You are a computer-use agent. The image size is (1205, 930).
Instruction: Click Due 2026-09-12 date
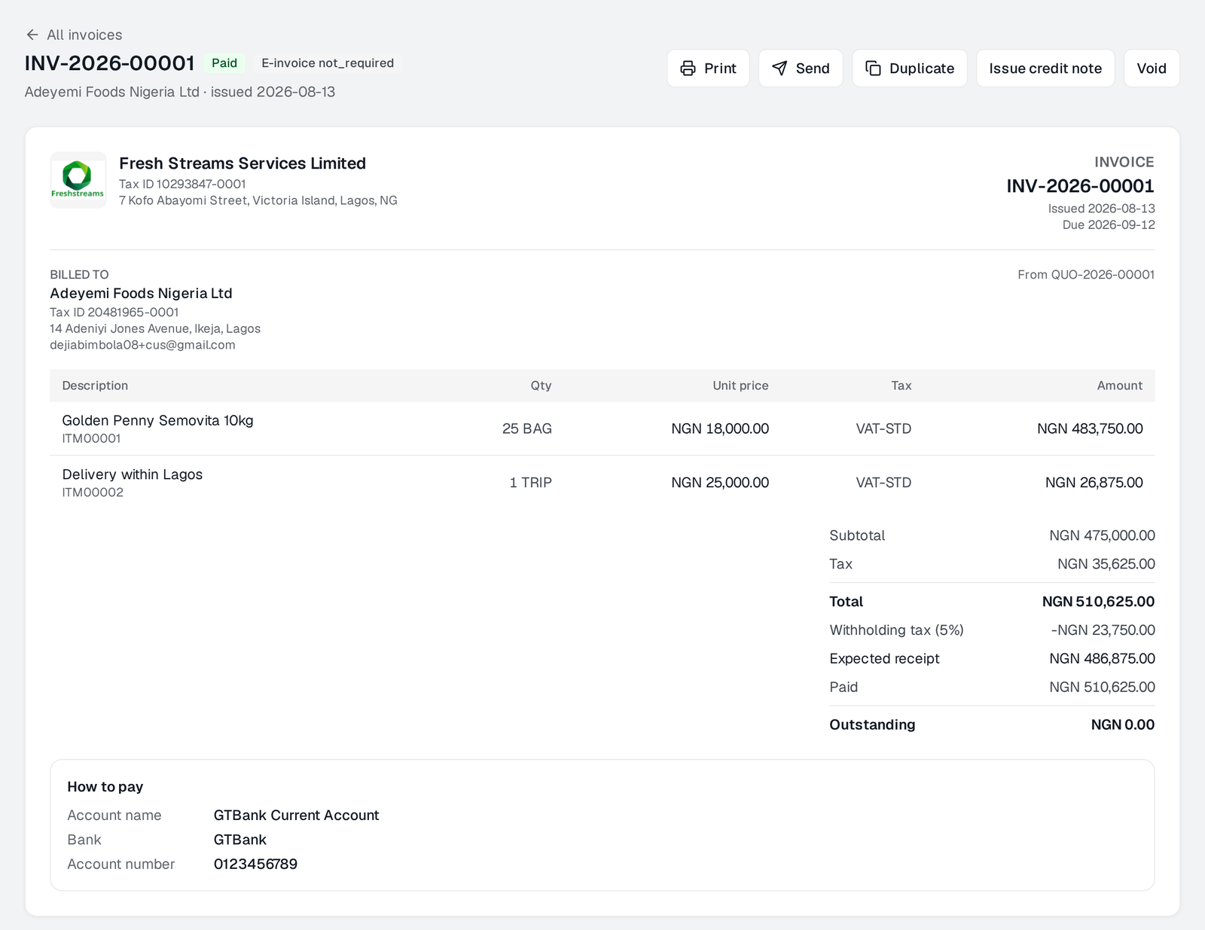click(x=1109, y=225)
